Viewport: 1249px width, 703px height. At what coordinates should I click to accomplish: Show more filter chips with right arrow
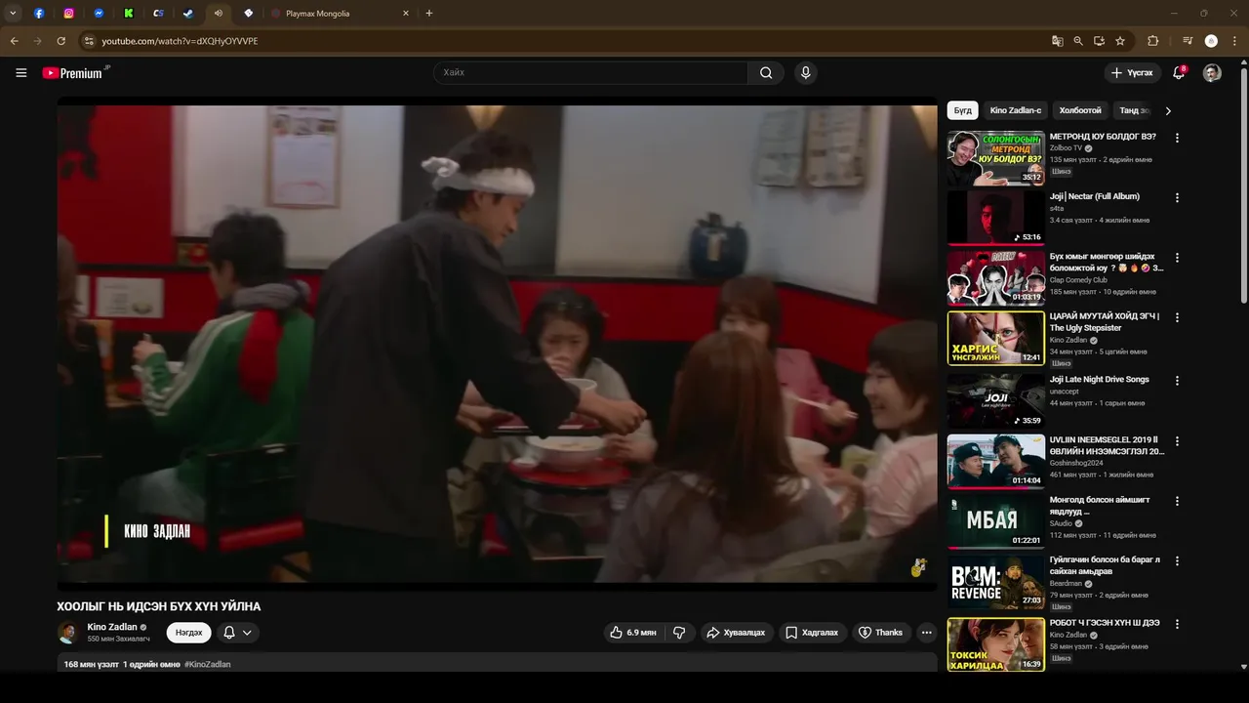click(x=1168, y=110)
